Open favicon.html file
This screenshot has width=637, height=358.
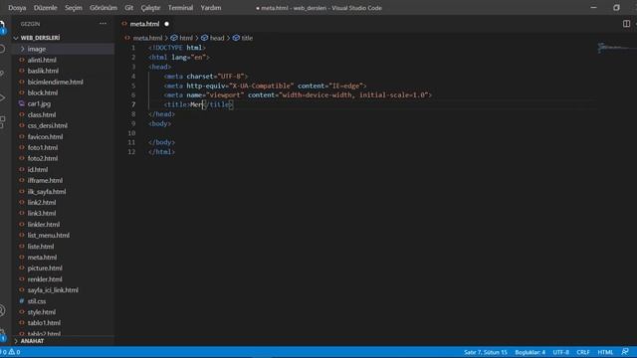(x=45, y=136)
